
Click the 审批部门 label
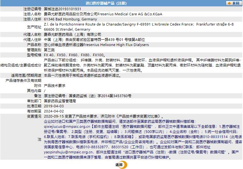34,101
